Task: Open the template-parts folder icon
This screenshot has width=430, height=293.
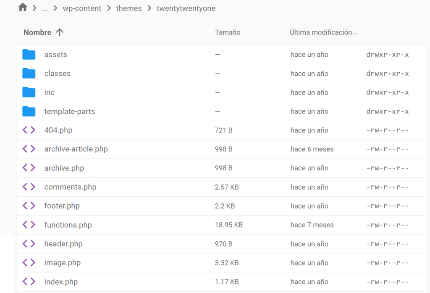Action: (x=29, y=111)
